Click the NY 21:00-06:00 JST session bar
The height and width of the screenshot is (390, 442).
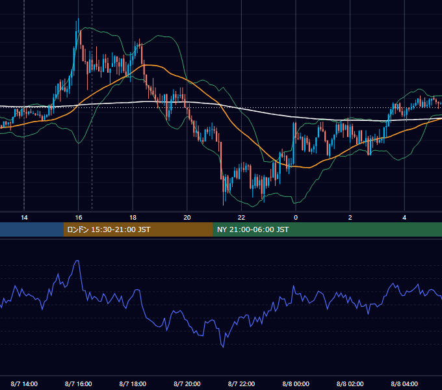pyautogui.click(x=327, y=229)
